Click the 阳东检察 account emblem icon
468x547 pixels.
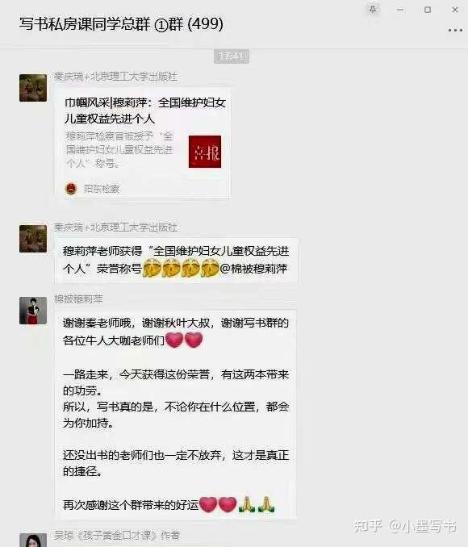71,188
